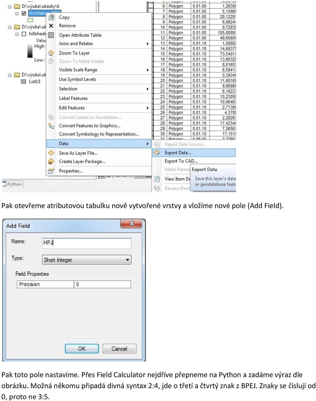Click the hillshade grayscale color ramp

30,51
